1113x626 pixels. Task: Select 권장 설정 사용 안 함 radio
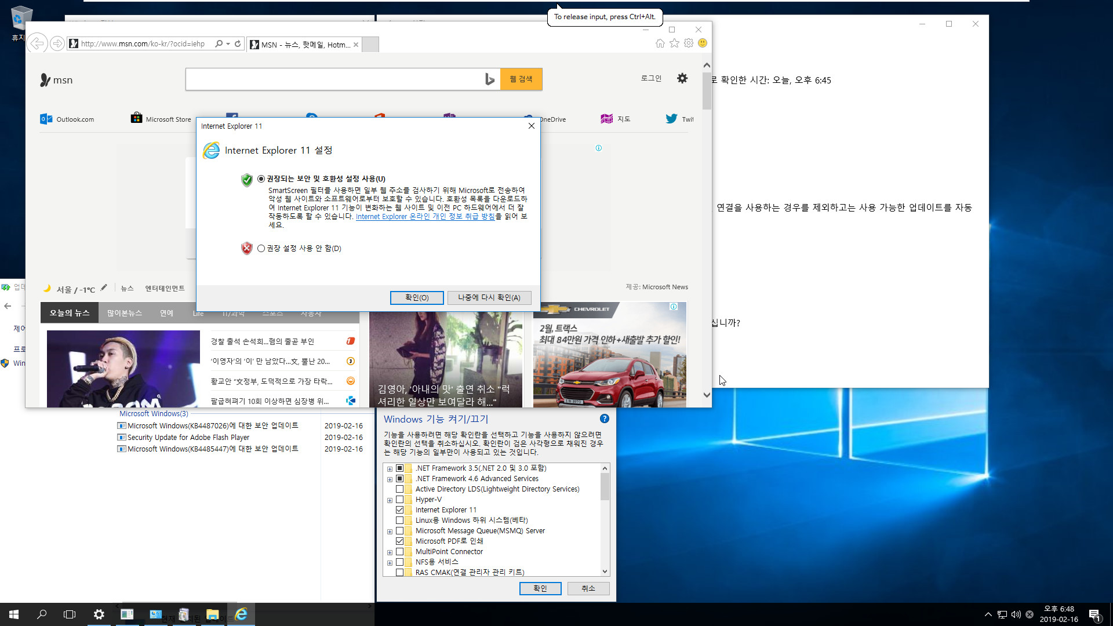[261, 248]
